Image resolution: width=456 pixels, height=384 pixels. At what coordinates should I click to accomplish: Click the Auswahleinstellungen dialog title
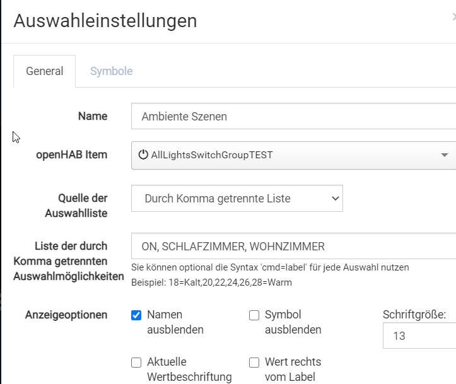point(105,21)
